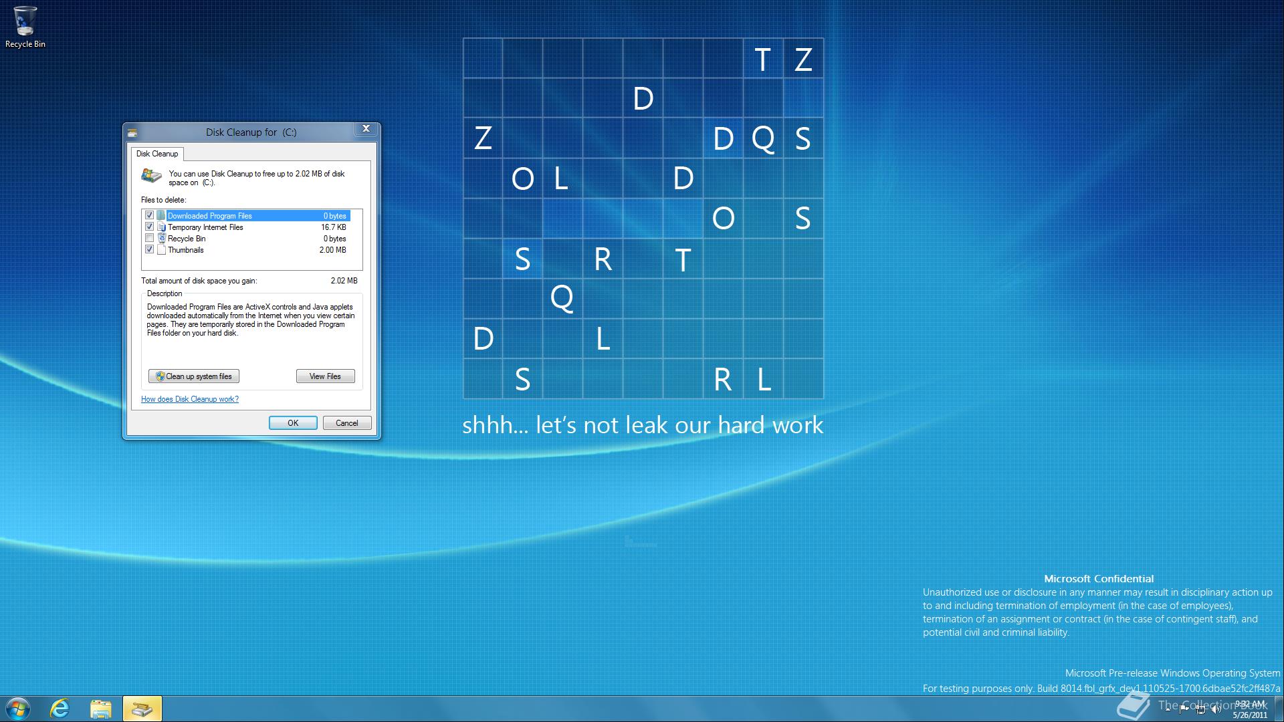Click the Temporary Internet Files item icon
Screen dimensions: 1284x722
point(161,227)
